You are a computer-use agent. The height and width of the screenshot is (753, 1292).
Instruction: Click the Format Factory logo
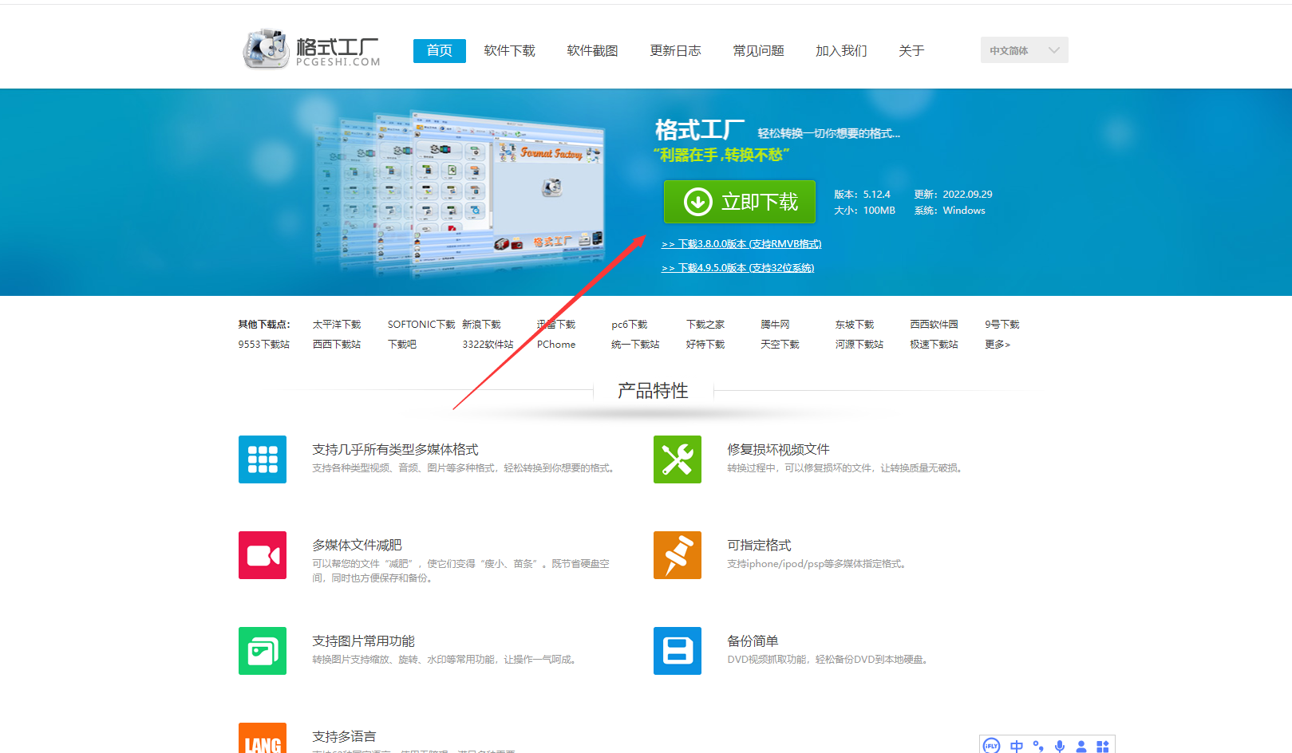click(311, 48)
